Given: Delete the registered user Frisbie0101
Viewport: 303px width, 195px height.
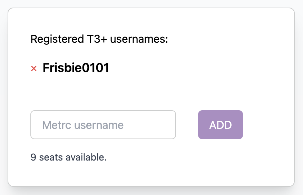Looking at the screenshot, I should coord(34,69).
